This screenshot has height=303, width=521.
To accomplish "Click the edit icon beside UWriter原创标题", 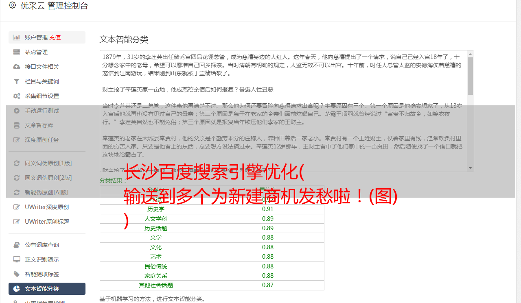I will click(17, 222).
